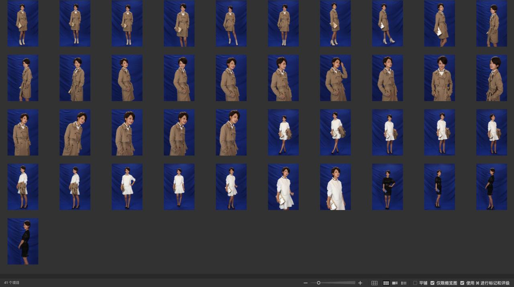Uncheck the 仅限缩览图 checkbox

(432, 283)
